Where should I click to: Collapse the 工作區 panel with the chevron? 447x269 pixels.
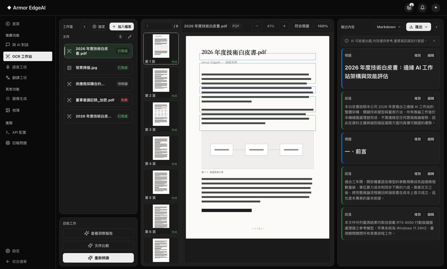coord(84,27)
